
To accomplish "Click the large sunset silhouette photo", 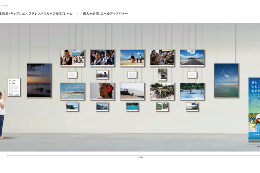I will 39,80.
